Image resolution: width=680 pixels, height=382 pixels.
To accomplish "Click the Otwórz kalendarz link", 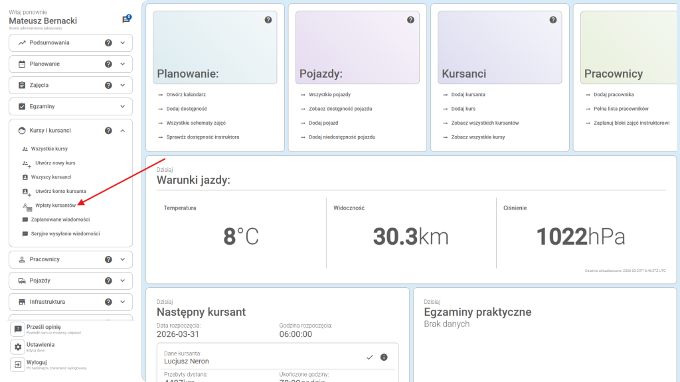I will [186, 95].
